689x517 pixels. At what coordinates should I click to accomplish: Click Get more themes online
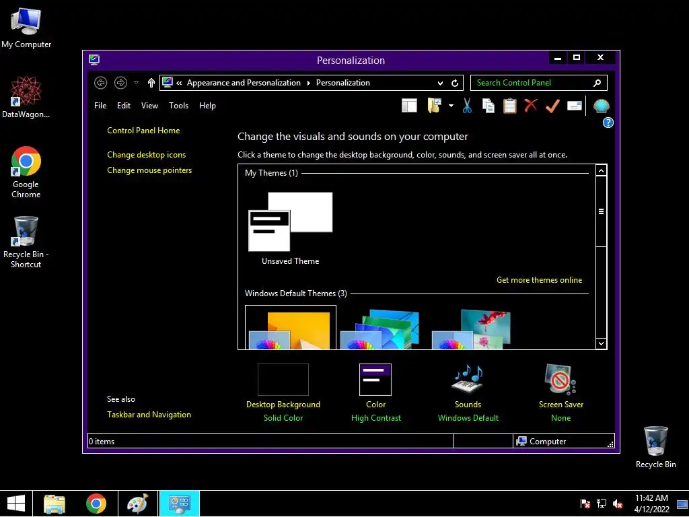539,280
